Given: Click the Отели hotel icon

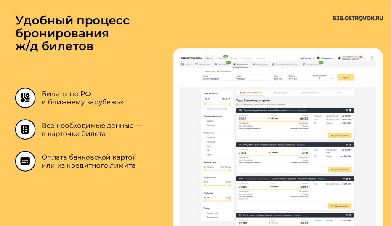Looking at the screenshot, I should (x=183, y=64).
